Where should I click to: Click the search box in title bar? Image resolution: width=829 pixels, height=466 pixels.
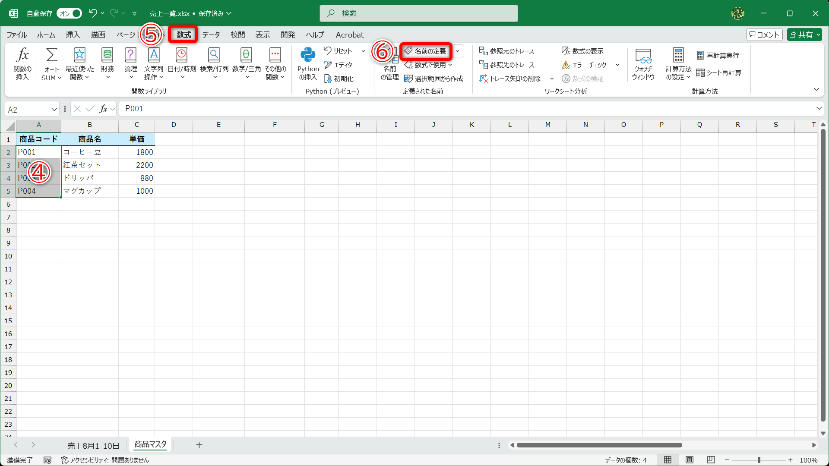point(418,13)
